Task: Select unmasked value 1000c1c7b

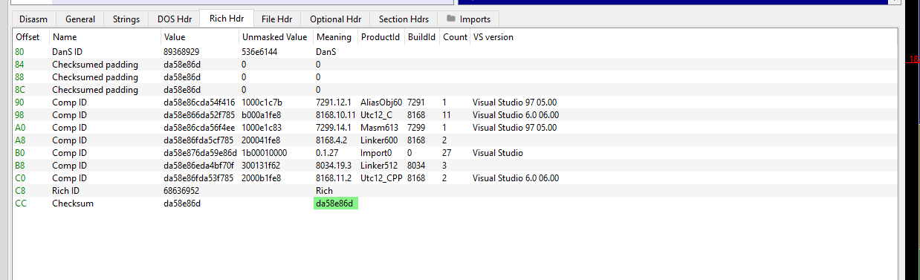Action: (262, 102)
